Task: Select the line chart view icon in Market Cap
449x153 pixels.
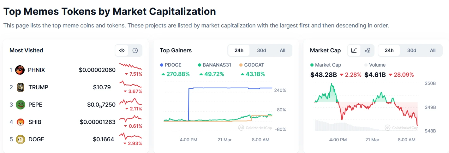Action: [354, 50]
